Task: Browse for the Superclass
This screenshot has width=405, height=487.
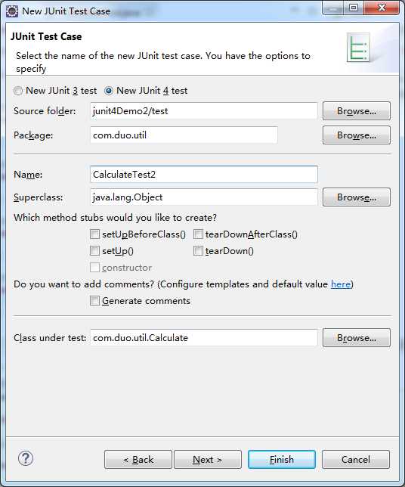Action: (357, 197)
